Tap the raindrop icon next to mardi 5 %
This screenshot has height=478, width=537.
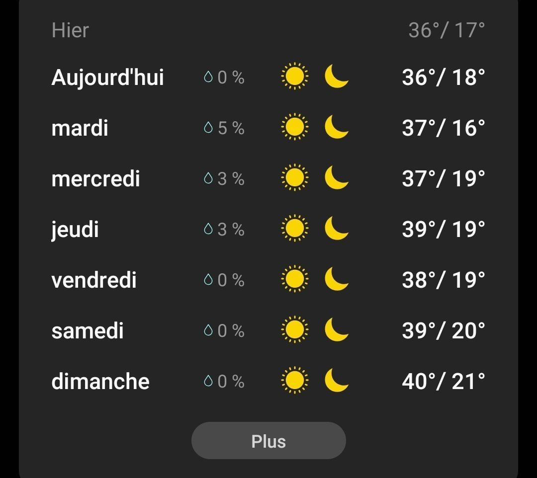(208, 128)
